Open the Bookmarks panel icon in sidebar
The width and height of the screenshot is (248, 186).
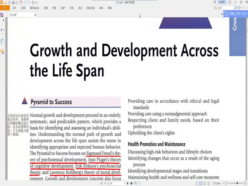tap(2, 31)
